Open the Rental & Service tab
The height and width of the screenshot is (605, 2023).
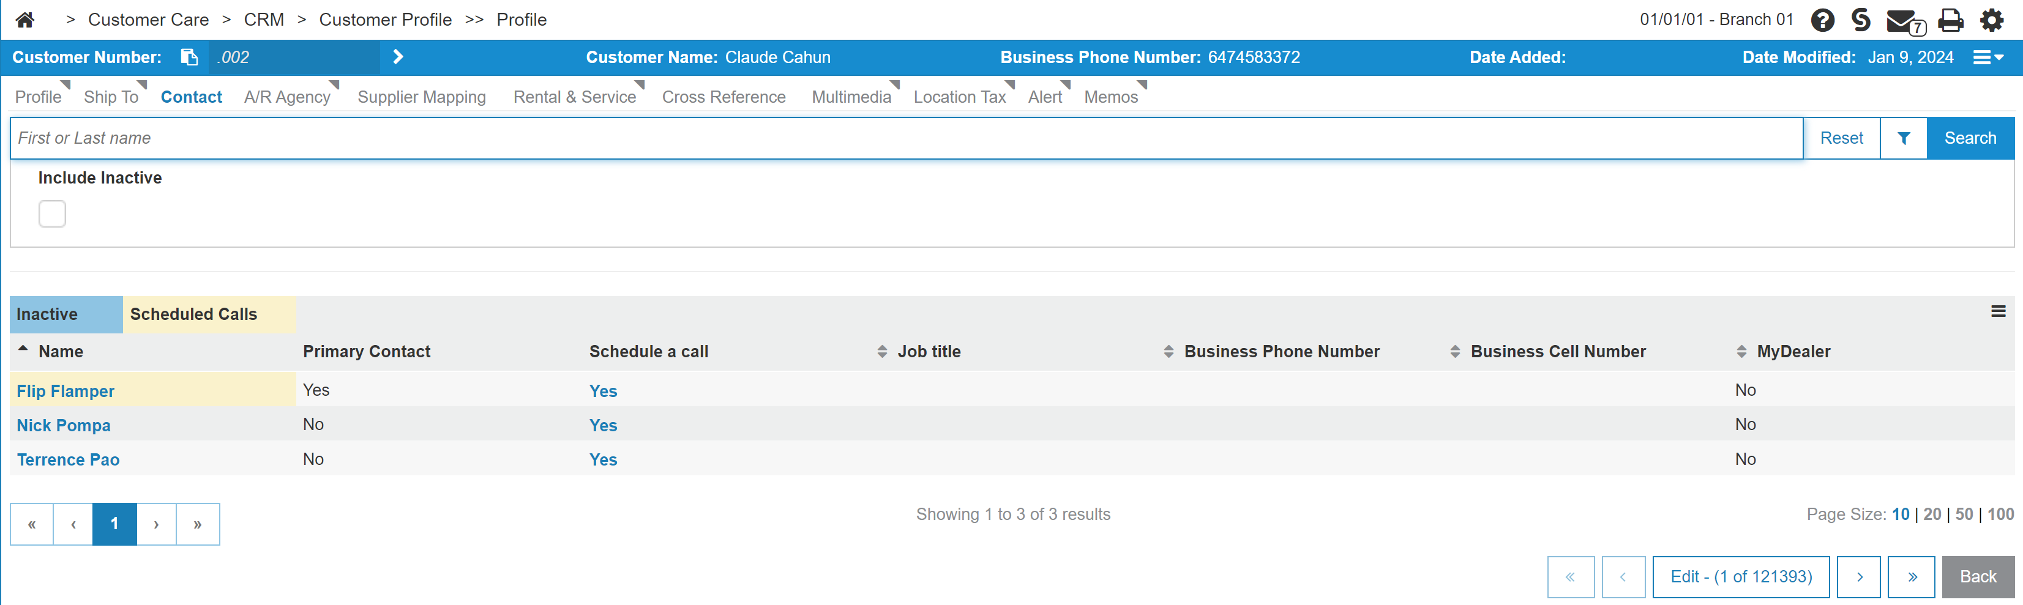(575, 97)
